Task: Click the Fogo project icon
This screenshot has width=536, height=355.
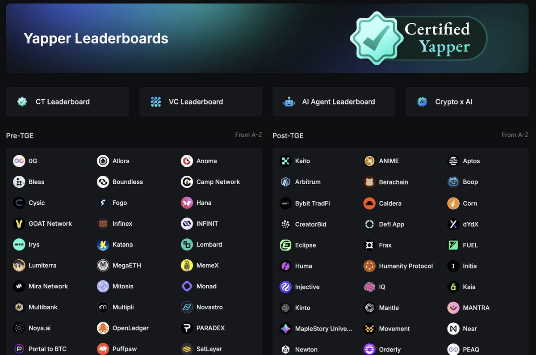Action: pos(103,203)
